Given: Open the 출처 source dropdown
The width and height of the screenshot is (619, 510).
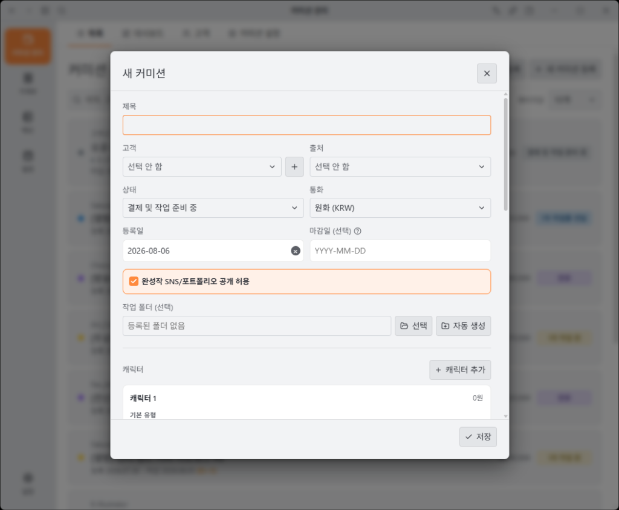Looking at the screenshot, I should [x=400, y=167].
